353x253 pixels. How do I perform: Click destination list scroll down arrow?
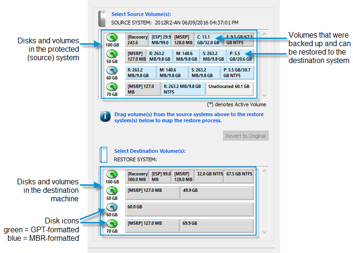click(265, 232)
